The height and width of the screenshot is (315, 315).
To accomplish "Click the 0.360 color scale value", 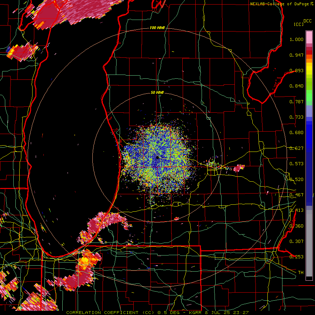I will pos(296,226).
